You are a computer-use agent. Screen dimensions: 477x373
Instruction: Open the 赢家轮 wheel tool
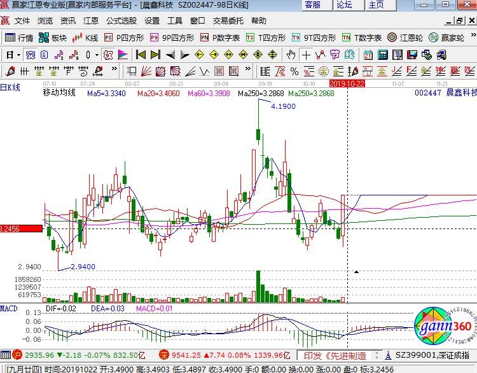click(446, 38)
